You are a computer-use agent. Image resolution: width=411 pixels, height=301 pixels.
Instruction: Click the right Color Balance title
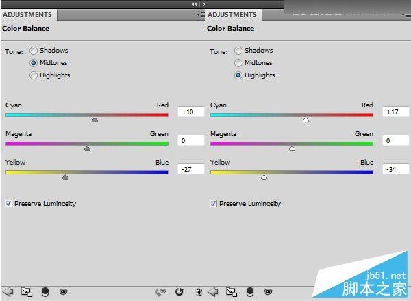point(230,29)
